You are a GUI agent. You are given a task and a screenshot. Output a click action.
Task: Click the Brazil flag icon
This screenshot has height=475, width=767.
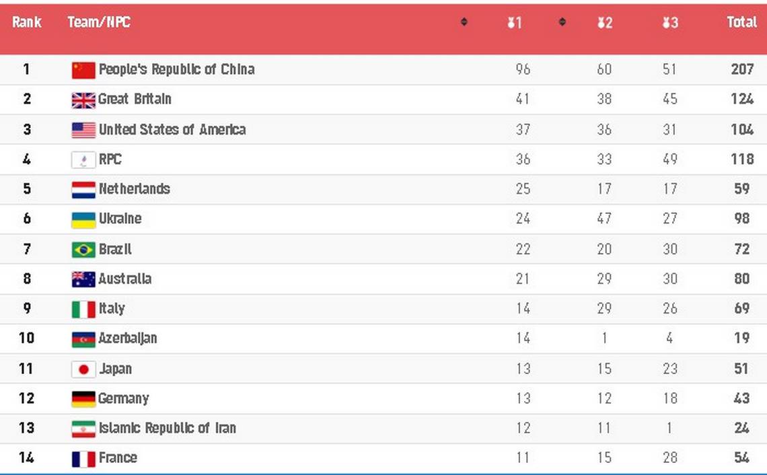click(83, 250)
